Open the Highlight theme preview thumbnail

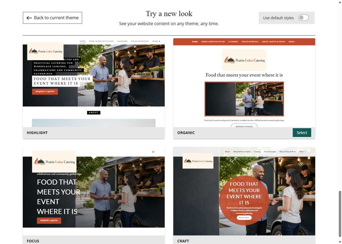click(94, 83)
